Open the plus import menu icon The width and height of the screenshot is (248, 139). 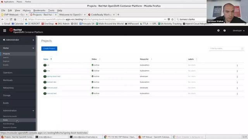(x=218, y=31)
